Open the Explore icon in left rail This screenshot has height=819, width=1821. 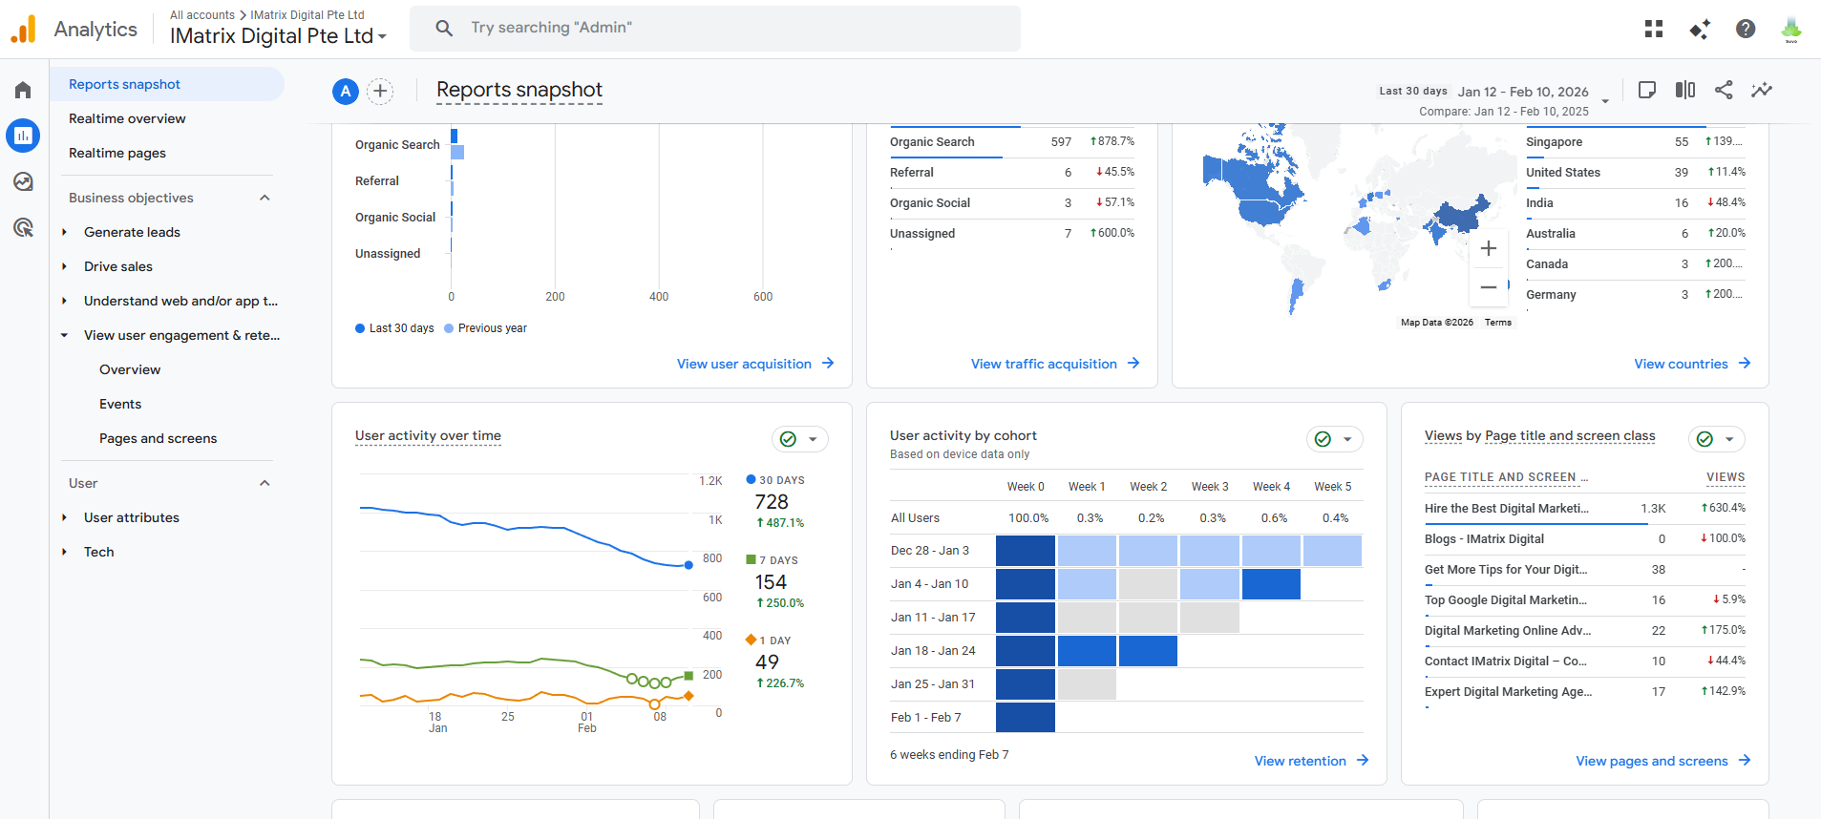23,181
